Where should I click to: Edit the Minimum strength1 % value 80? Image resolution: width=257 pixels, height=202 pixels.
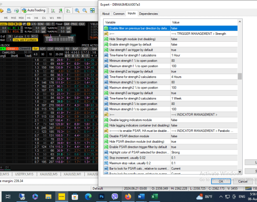coord(204,61)
